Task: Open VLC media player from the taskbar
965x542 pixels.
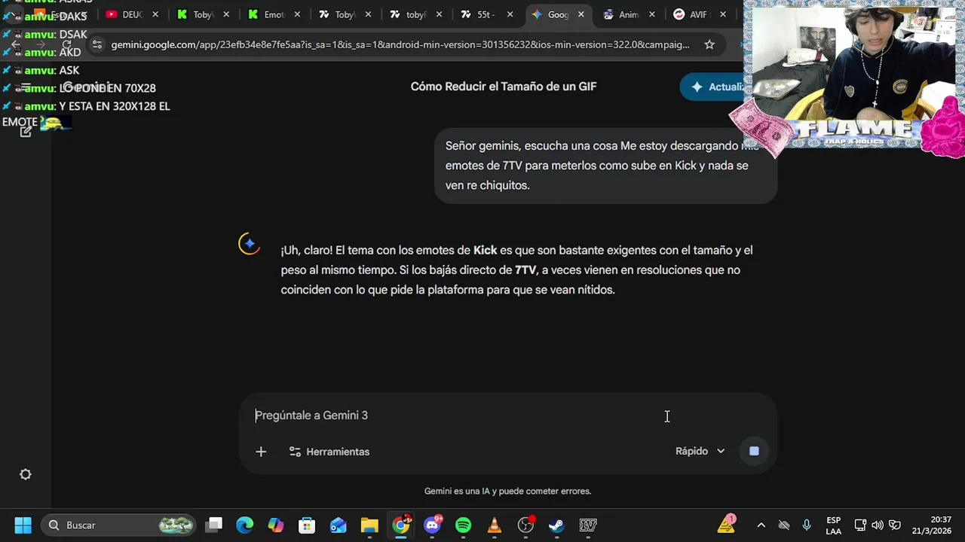Action: 495,525
